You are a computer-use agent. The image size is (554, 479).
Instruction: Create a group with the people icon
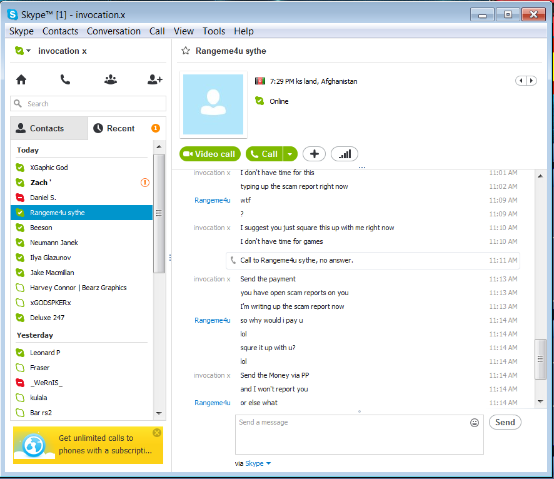pyautogui.click(x=111, y=79)
